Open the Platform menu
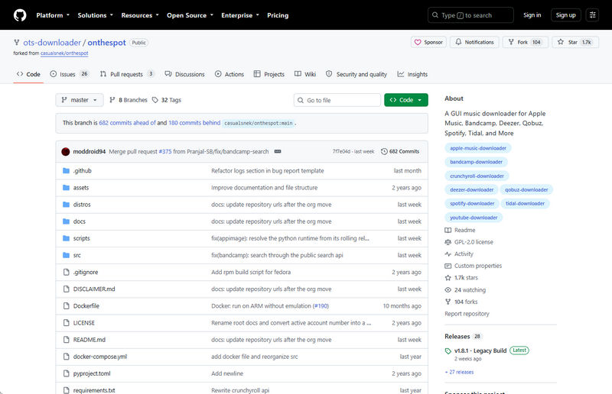This screenshot has height=394, width=612. [x=53, y=15]
